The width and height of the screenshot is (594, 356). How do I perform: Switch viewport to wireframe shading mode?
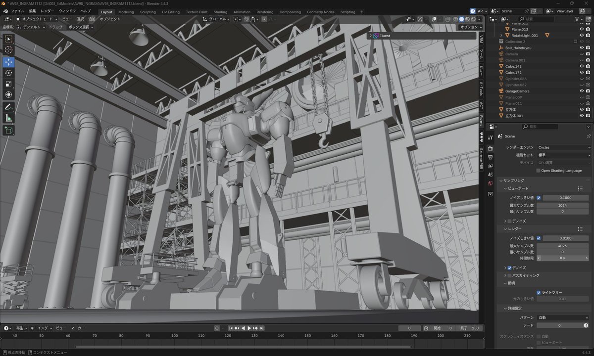click(454, 19)
